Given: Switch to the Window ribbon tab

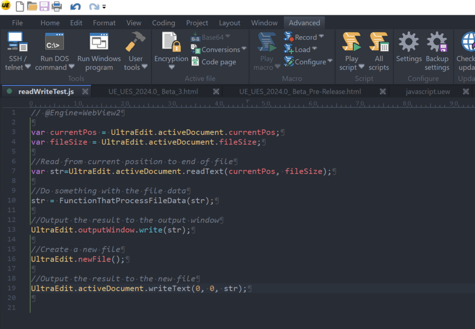Looking at the screenshot, I should [264, 23].
